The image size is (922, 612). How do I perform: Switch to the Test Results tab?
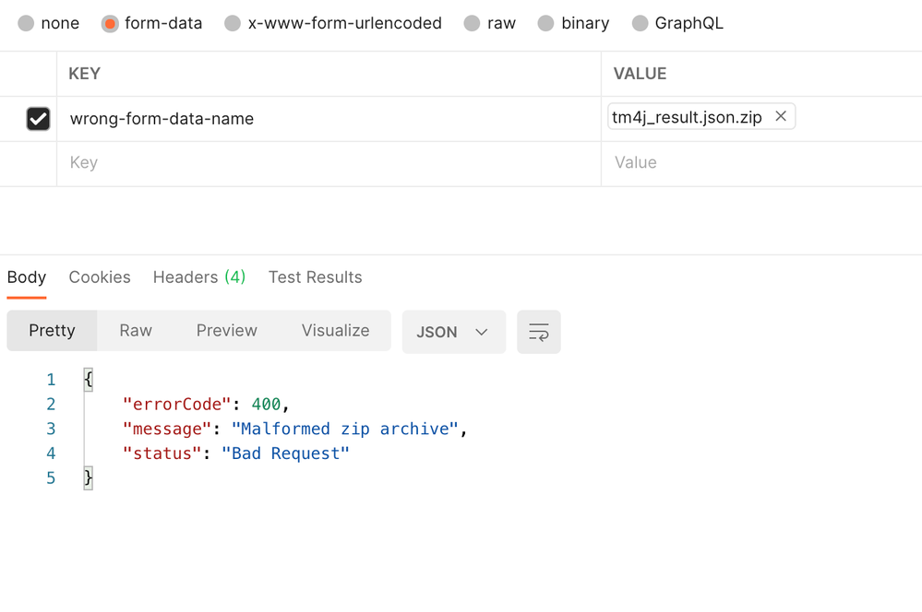point(315,277)
